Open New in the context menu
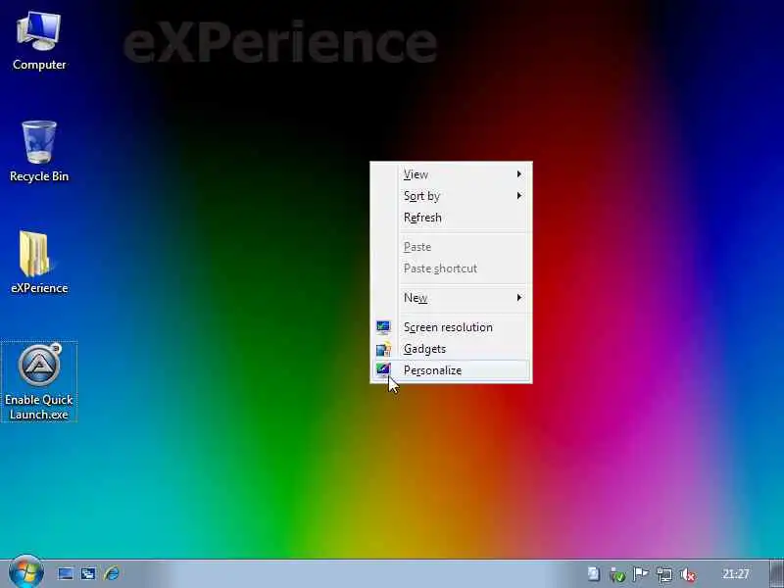The width and height of the screenshot is (784, 588). tap(451, 298)
